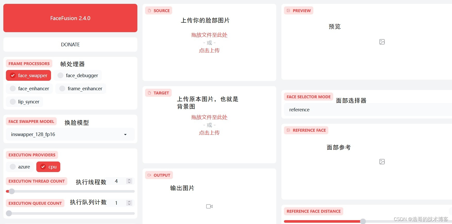
Task: Click the DONATE button
Action: pyautogui.click(x=70, y=44)
